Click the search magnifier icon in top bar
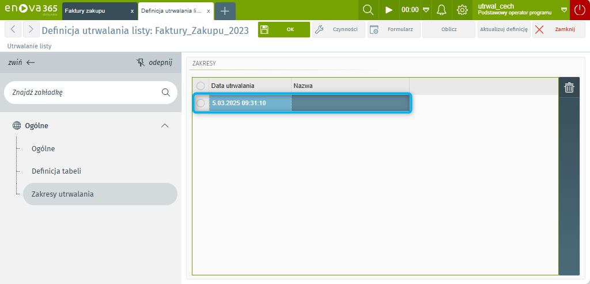 368,10
